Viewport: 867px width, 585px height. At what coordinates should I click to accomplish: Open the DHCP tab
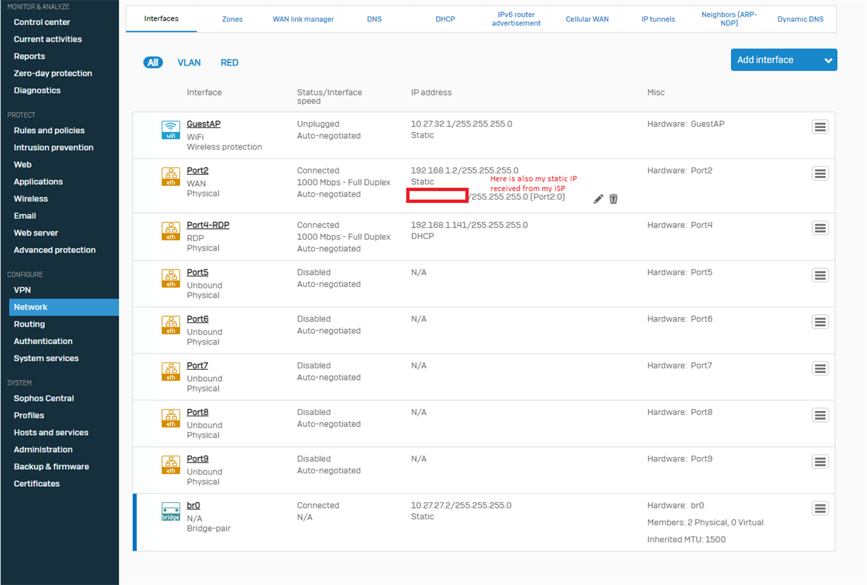(446, 19)
